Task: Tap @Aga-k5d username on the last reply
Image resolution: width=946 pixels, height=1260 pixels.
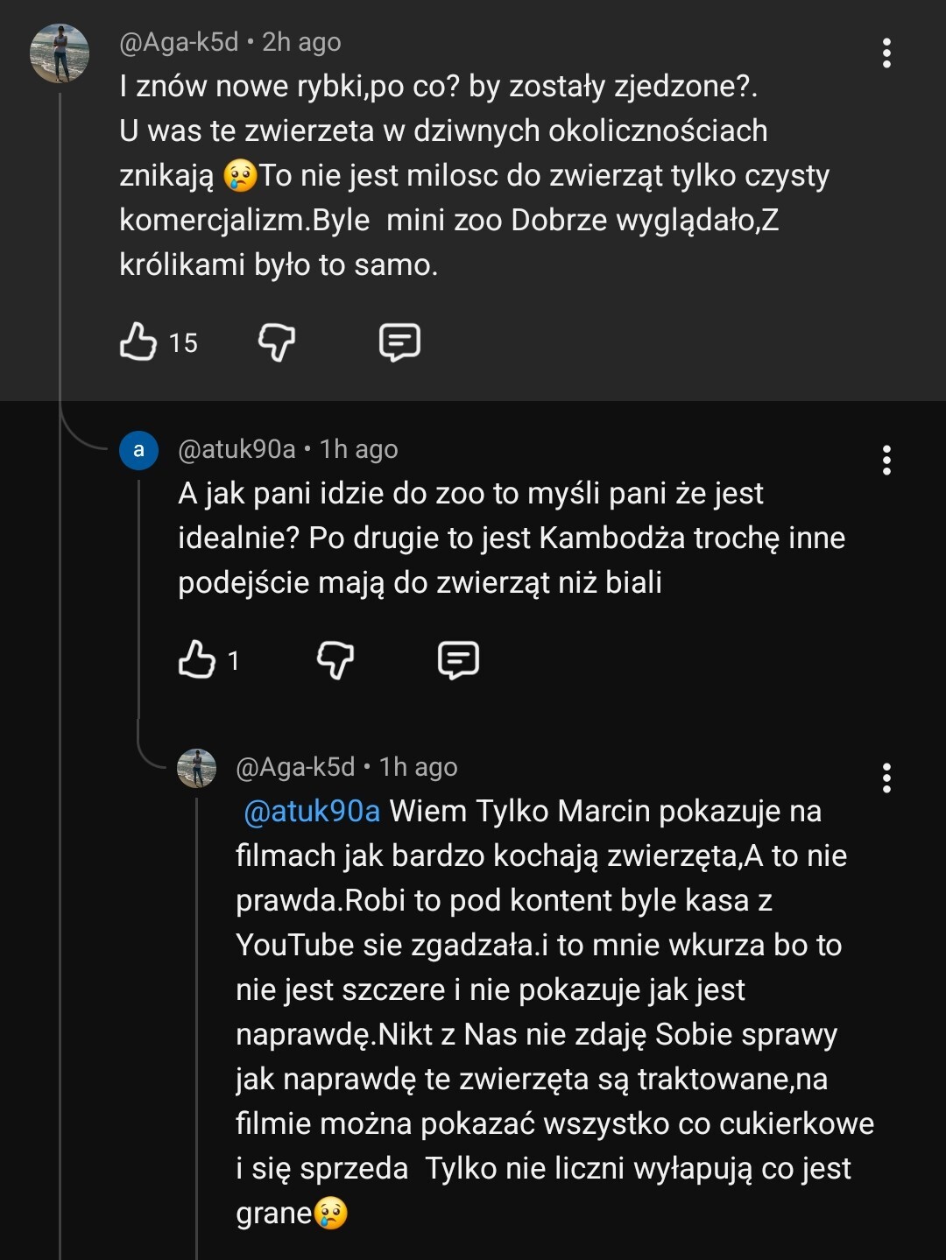Action: pyautogui.click(x=295, y=767)
